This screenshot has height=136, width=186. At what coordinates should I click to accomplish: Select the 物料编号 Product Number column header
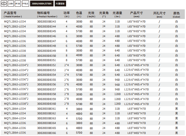[47, 15]
